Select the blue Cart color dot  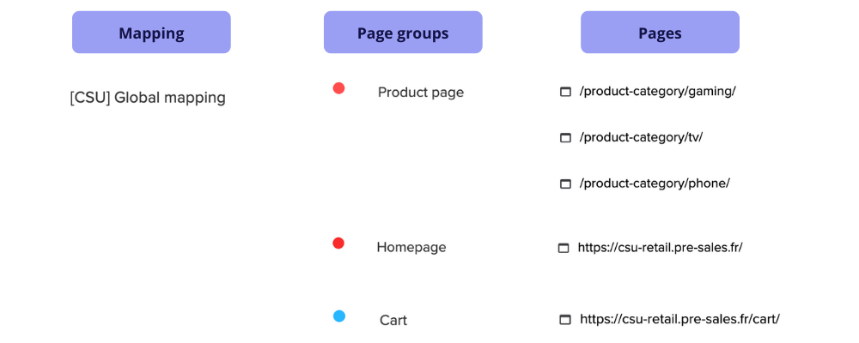tap(339, 316)
